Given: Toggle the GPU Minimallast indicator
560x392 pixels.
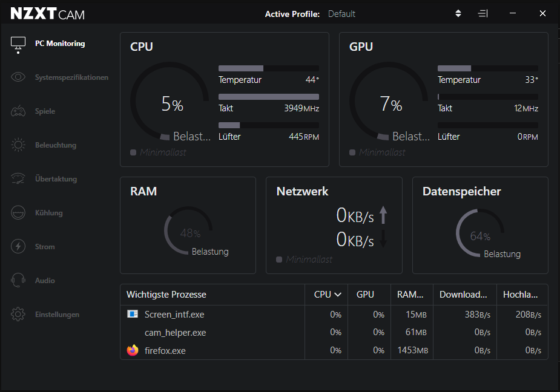Looking at the screenshot, I should pos(352,153).
